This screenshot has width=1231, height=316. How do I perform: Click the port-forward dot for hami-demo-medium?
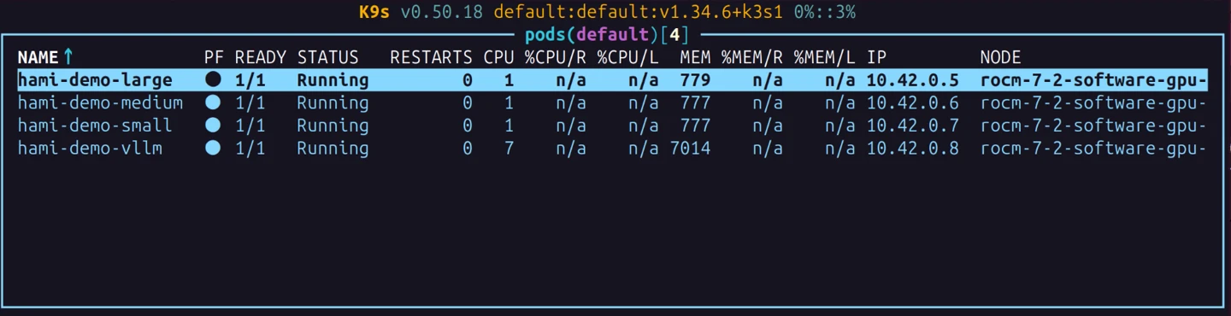coord(213,102)
